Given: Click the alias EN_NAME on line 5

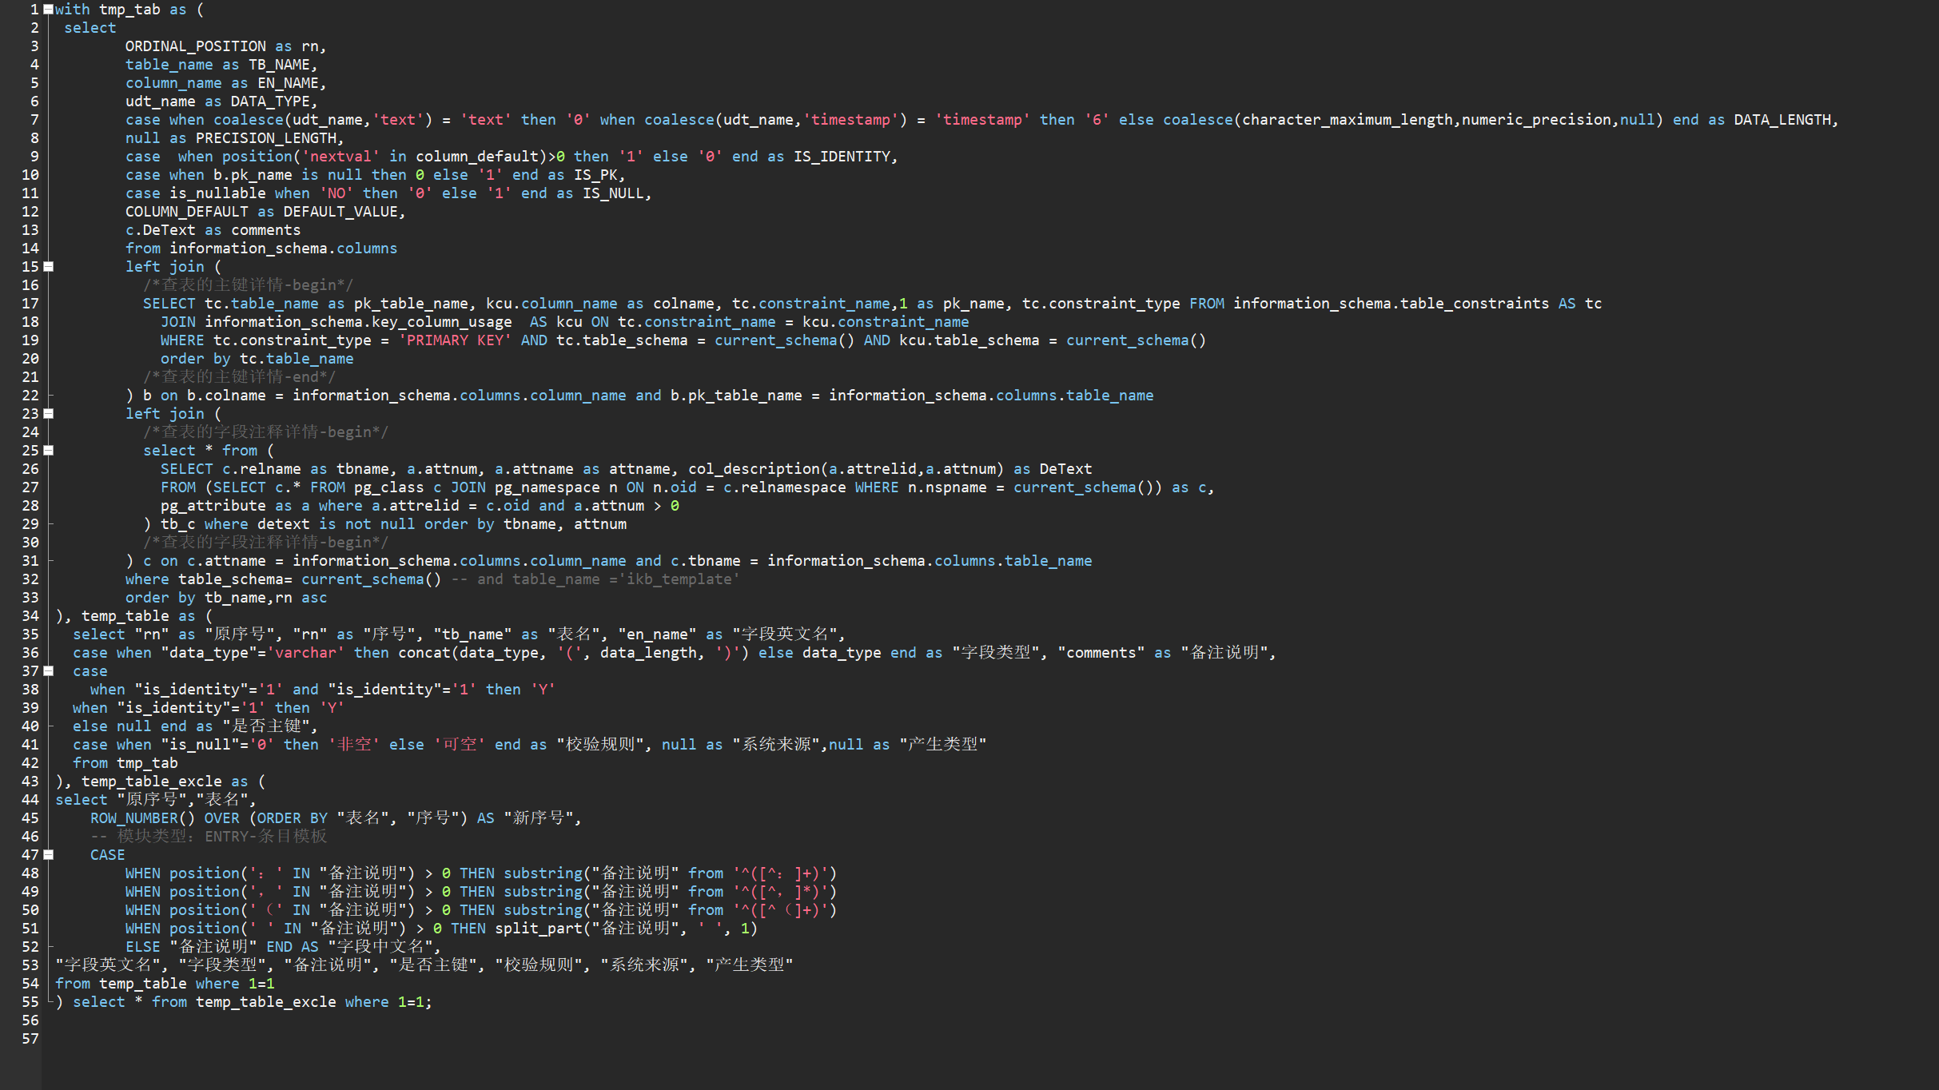Looking at the screenshot, I should 288,83.
